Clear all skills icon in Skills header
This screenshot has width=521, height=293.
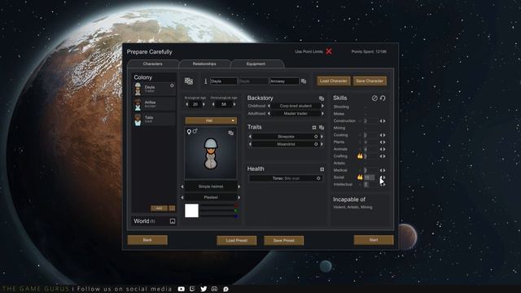click(374, 98)
